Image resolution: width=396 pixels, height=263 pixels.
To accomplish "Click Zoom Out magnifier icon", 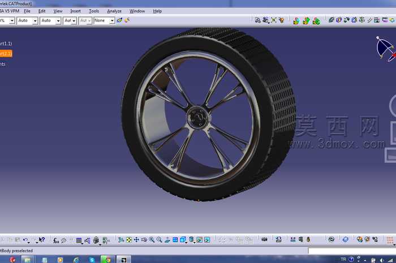I will (159, 239).
